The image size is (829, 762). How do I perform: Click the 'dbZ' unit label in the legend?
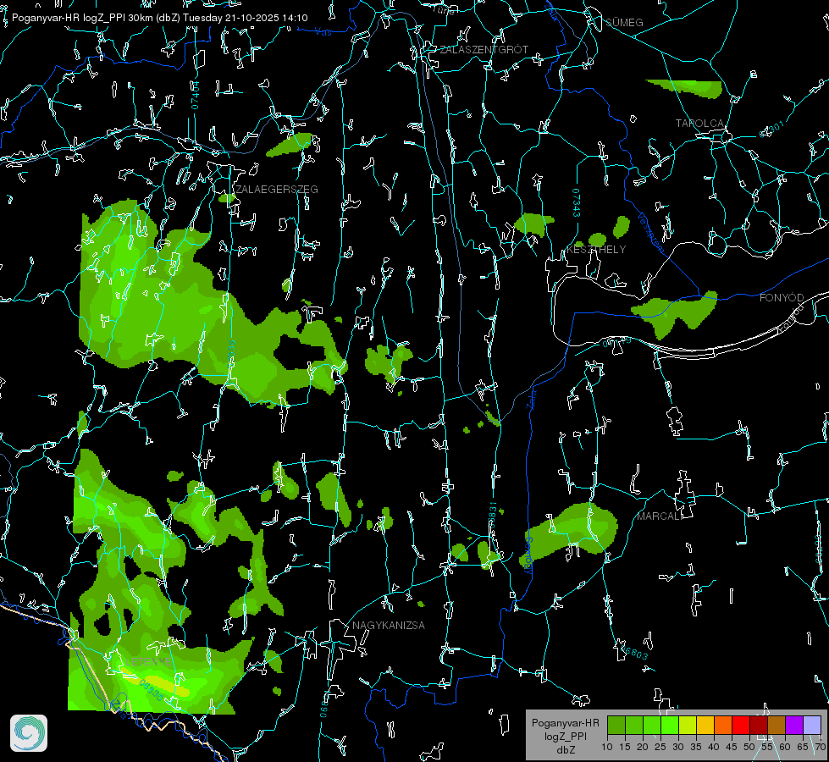coord(565,750)
